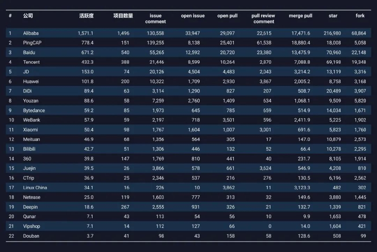
Task: Click the pull review comment header
Action: pos(263,18)
